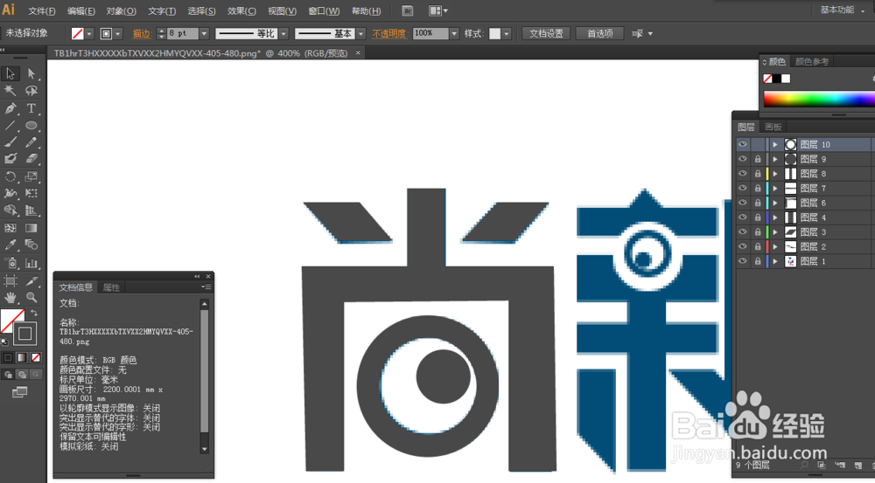Select the Blend tool
Viewport: 875px width, 483px height.
tap(31, 245)
